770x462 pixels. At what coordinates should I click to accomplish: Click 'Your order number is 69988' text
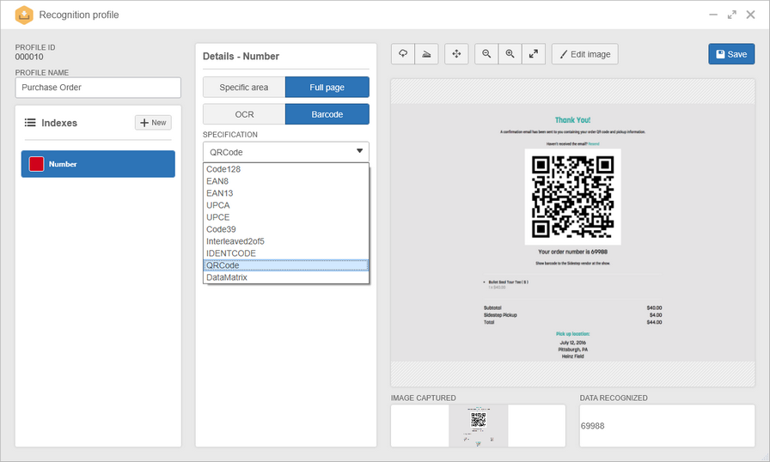click(572, 252)
